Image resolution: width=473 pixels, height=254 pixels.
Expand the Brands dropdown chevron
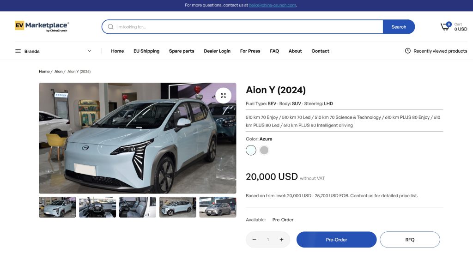tap(90, 51)
